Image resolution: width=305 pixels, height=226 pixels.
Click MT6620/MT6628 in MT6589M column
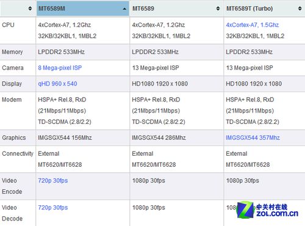[60, 164]
